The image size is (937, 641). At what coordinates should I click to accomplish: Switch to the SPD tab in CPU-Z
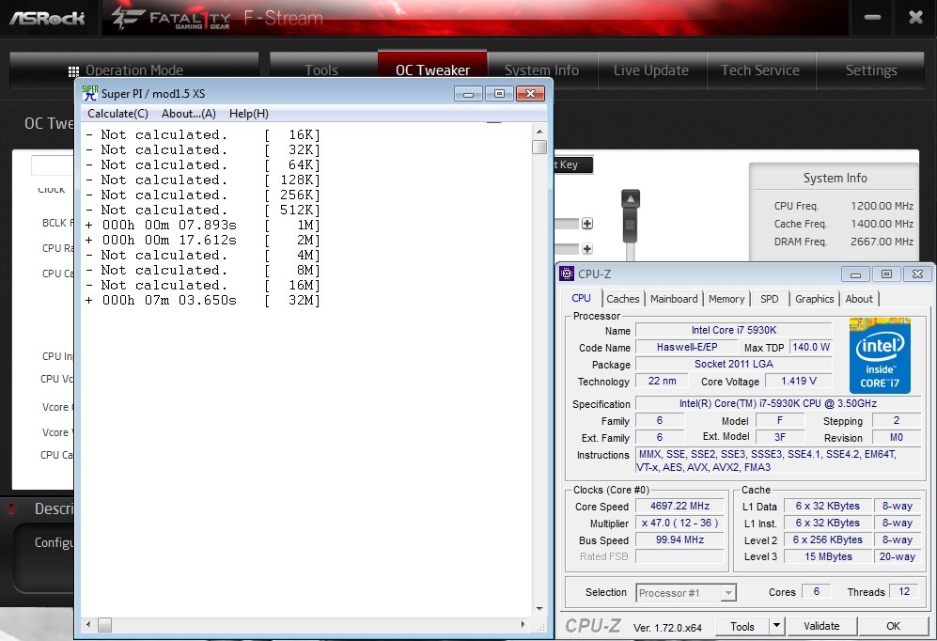tap(769, 299)
